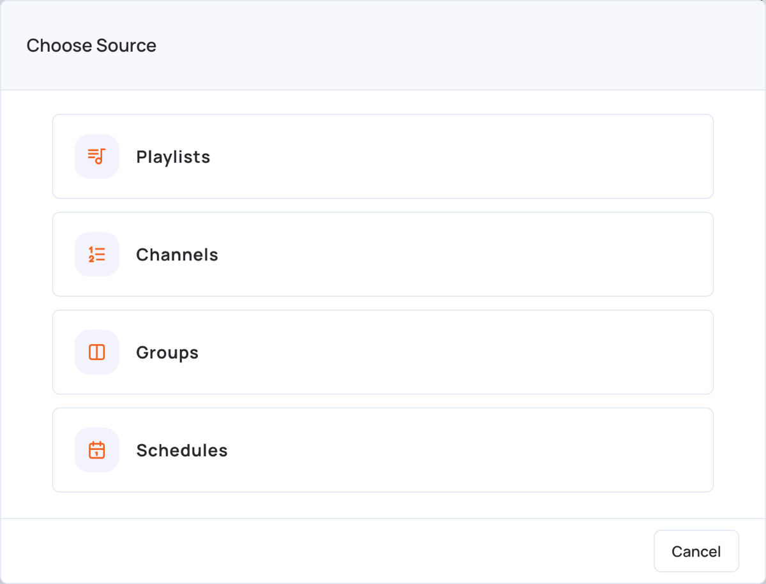Select the Channels text label
This screenshot has height=584, width=766.
click(177, 255)
